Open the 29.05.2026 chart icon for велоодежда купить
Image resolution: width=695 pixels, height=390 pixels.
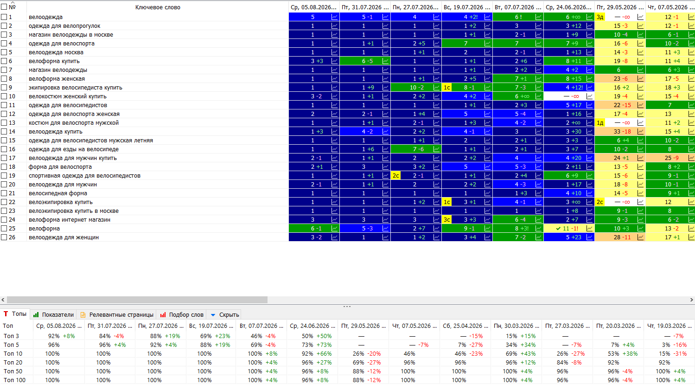[641, 131]
